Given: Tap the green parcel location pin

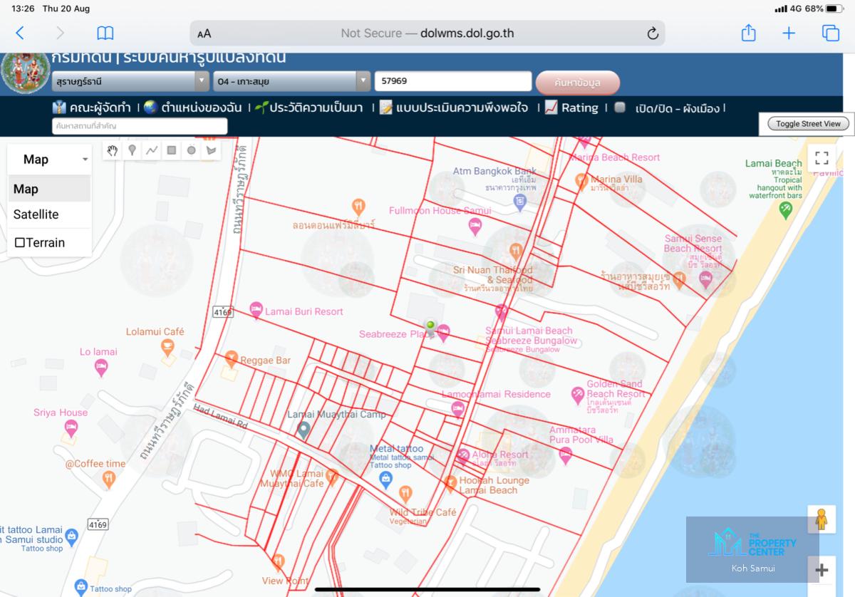Looking at the screenshot, I should pyautogui.click(x=430, y=328).
